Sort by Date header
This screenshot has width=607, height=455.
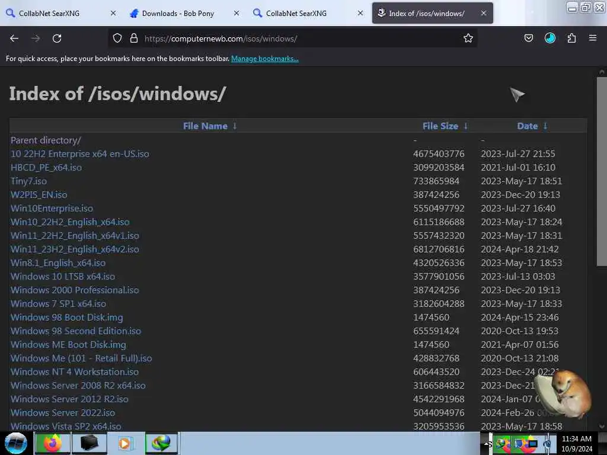pyautogui.click(x=527, y=126)
